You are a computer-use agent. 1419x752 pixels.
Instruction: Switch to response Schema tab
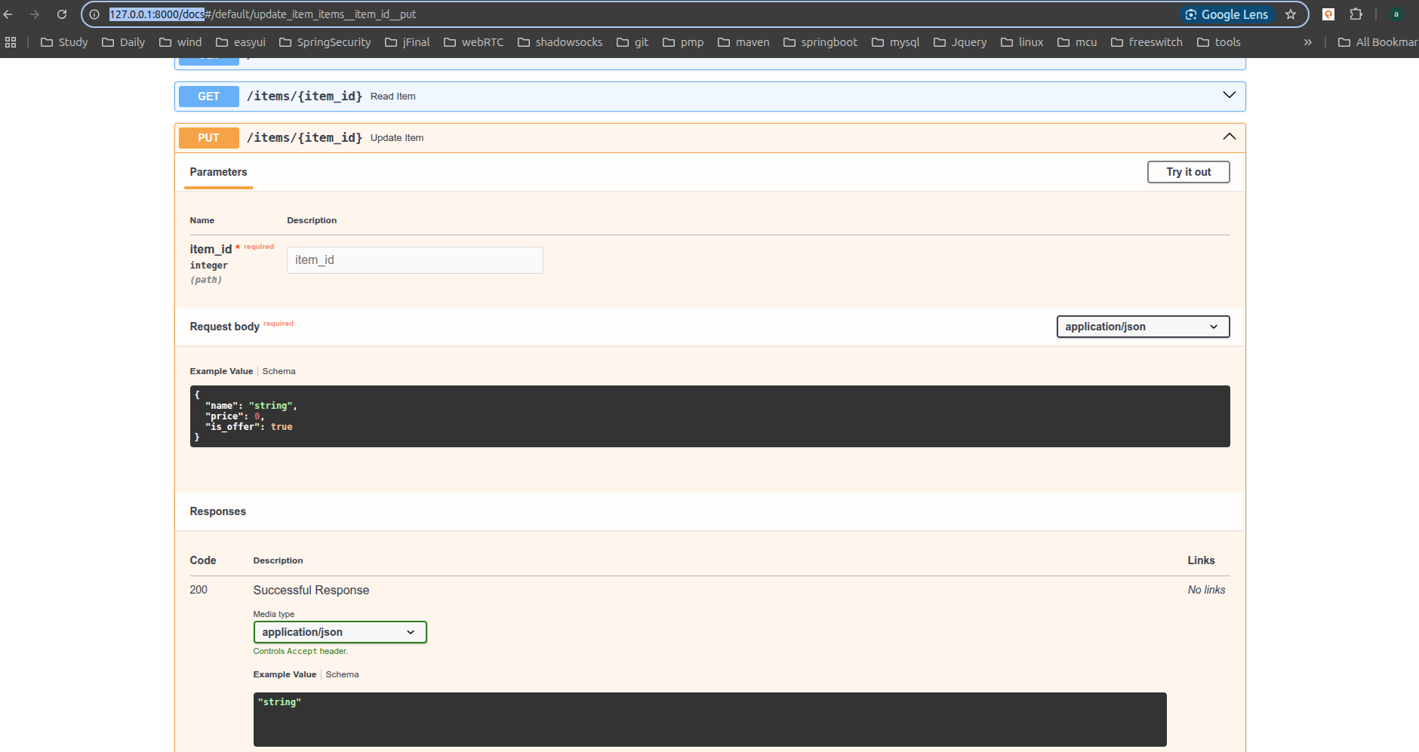coord(342,674)
